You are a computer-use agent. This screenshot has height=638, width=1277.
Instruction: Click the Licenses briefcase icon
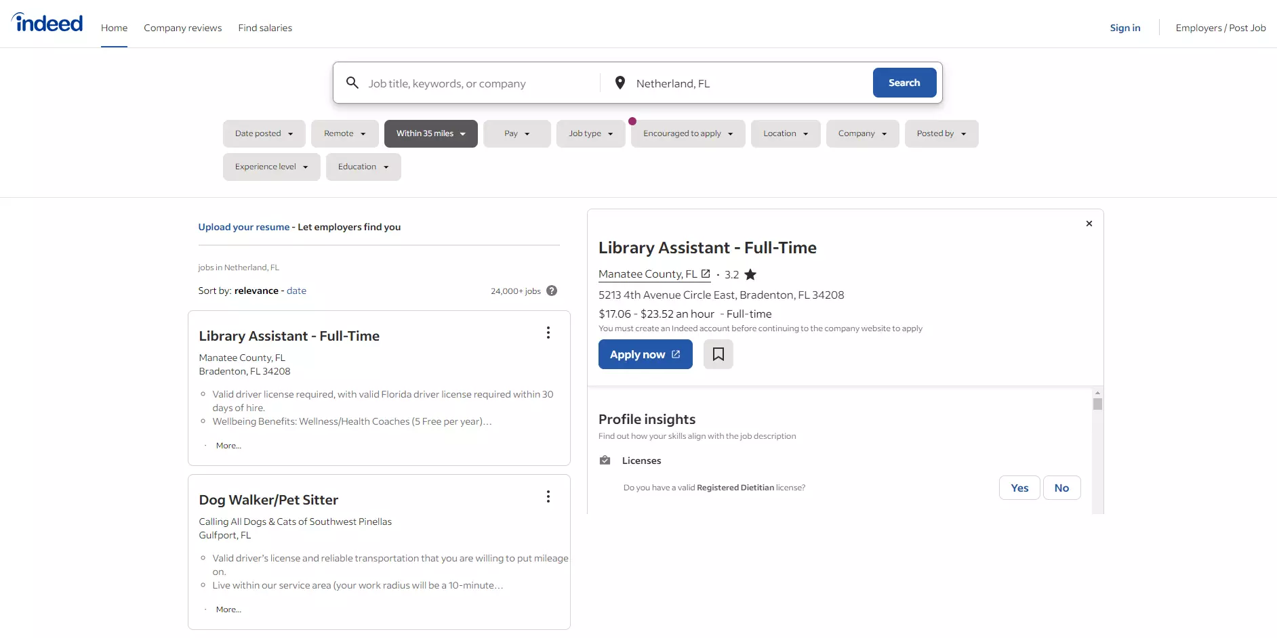coord(605,461)
